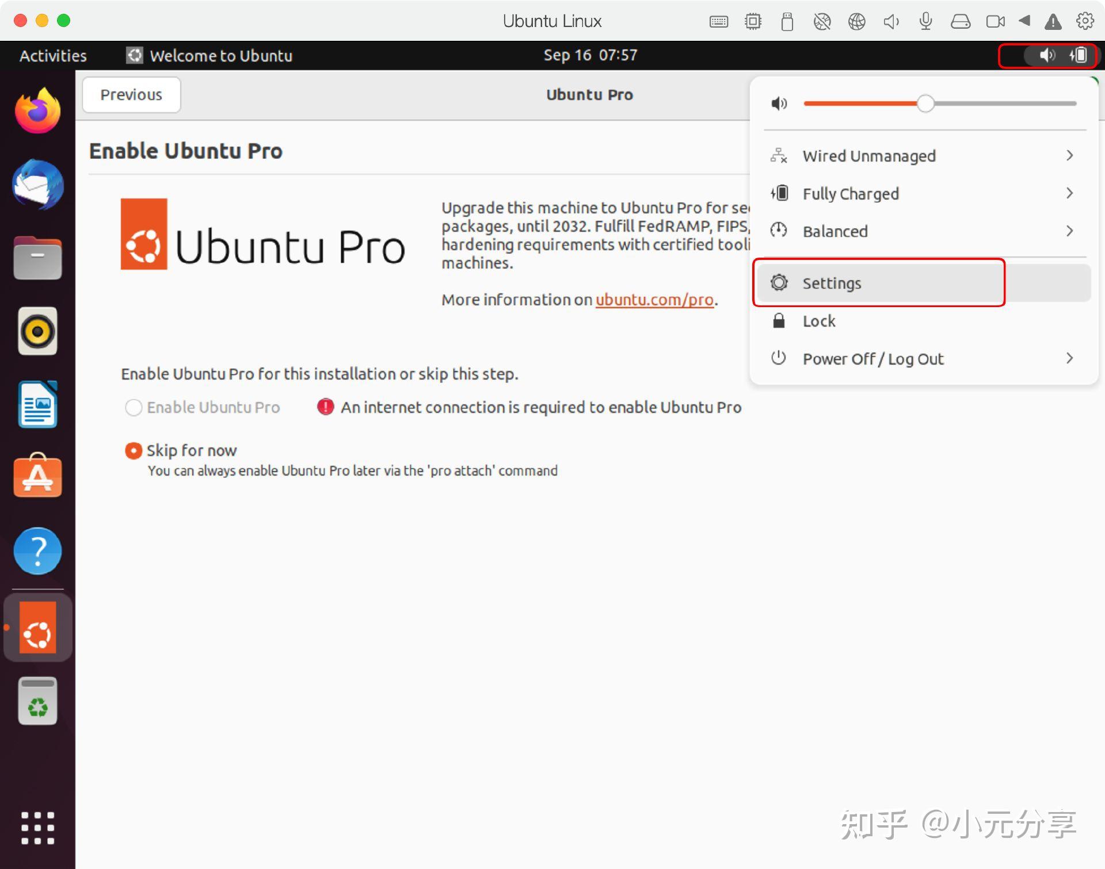Click the Previous button
Image resolution: width=1105 pixels, height=869 pixels.
click(131, 94)
